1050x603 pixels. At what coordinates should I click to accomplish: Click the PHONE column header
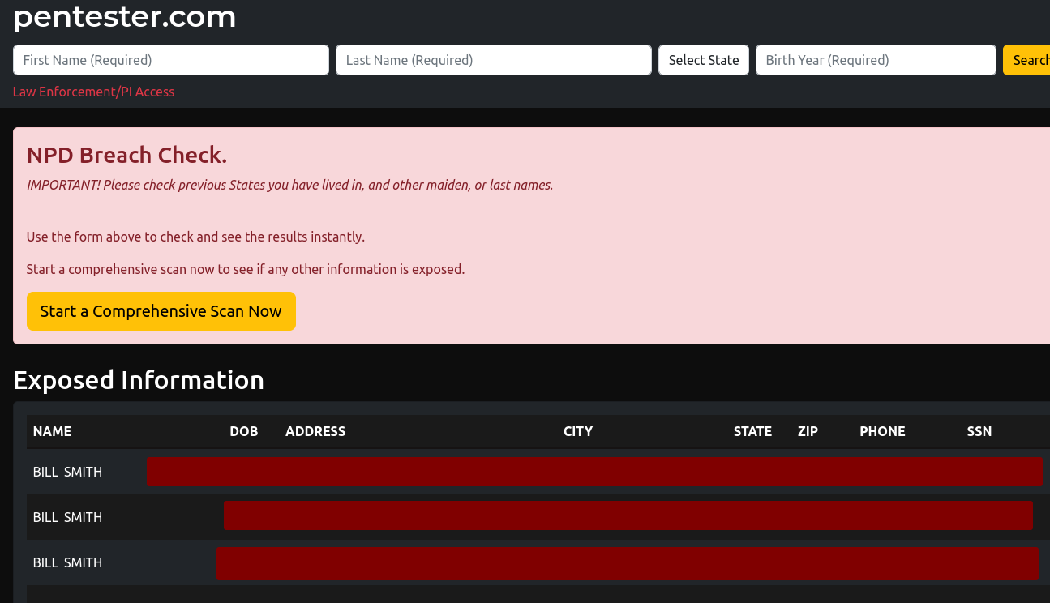coord(882,431)
